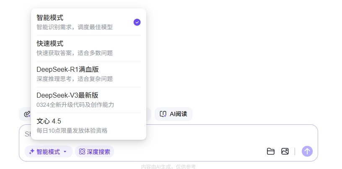Click sparkle icon on 智能模式 button

point(32,151)
